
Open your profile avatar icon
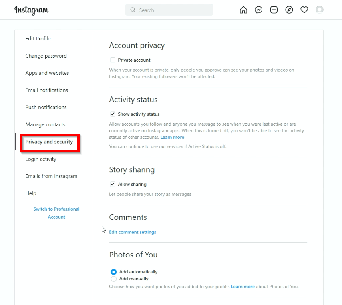coord(319,10)
